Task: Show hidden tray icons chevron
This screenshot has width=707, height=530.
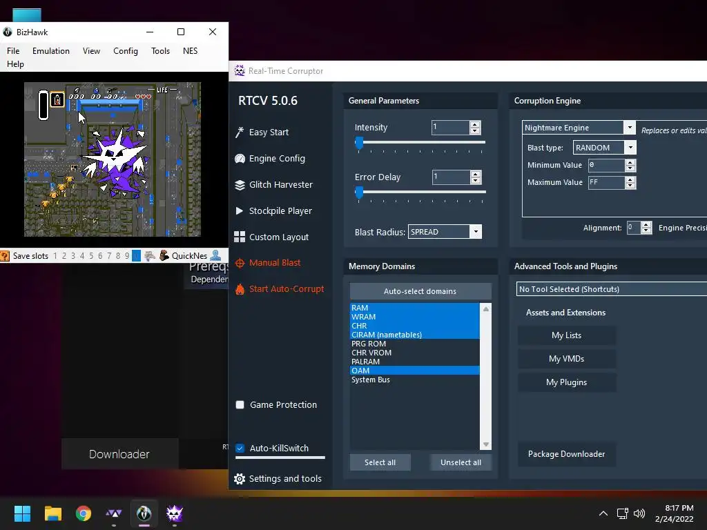Action: tap(603, 513)
